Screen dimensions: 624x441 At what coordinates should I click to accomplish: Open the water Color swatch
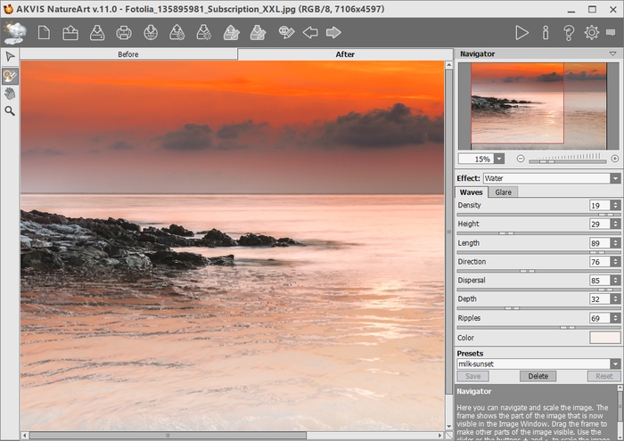click(x=604, y=338)
